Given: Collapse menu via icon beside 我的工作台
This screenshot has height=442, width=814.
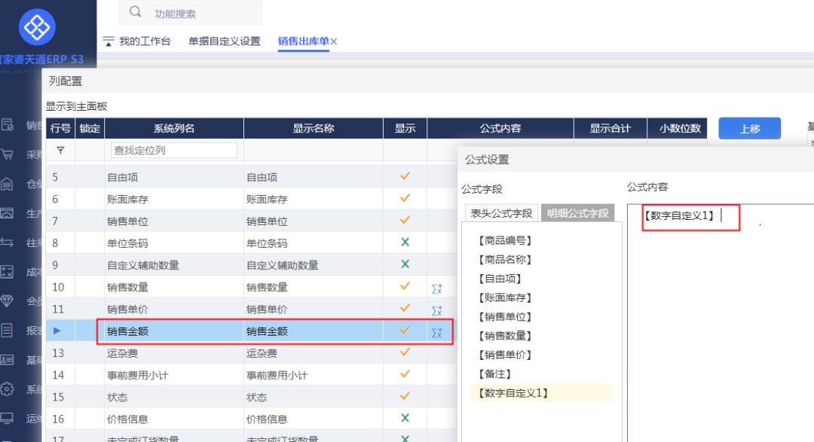Looking at the screenshot, I should 109,41.
